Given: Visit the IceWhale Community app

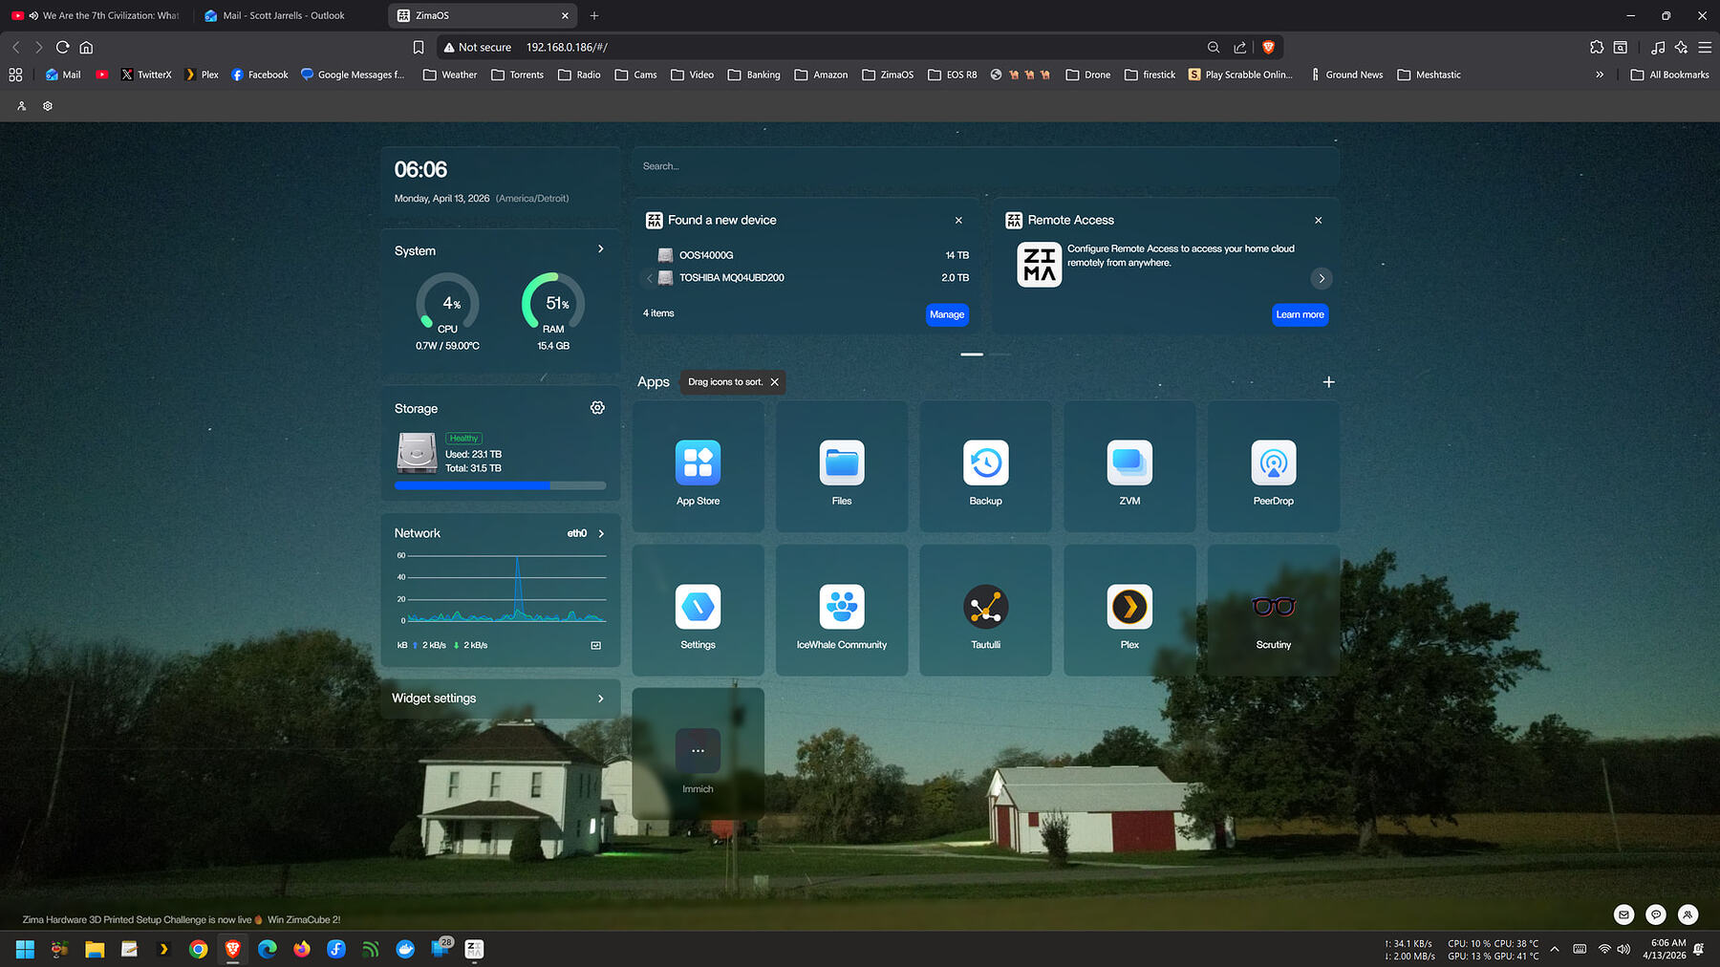Looking at the screenshot, I should (x=841, y=611).
